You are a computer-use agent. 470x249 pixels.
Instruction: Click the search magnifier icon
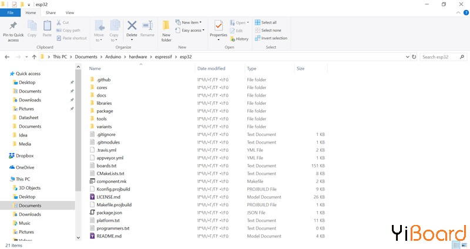pos(462,57)
